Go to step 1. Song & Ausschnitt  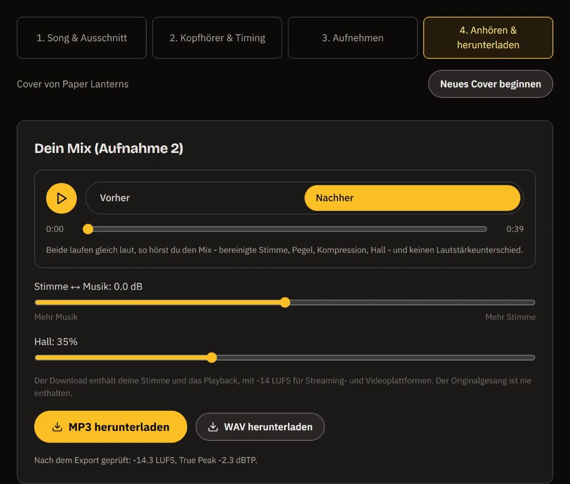tap(82, 38)
